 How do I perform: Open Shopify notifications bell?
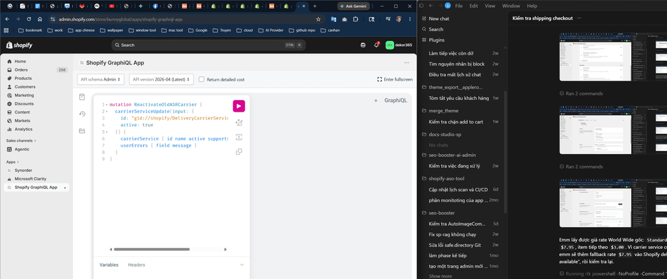tap(376, 45)
